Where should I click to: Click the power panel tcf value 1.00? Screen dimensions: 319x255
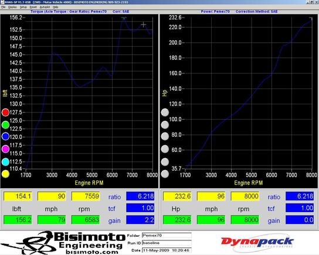coord(300,208)
